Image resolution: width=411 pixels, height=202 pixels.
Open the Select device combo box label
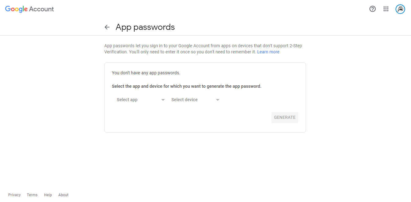point(184,100)
